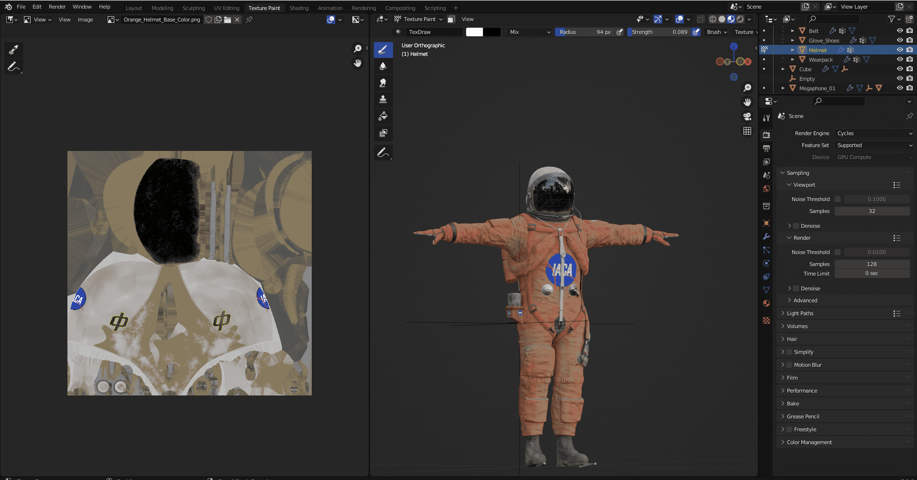Expand the Performance panel
The width and height of the screenshot is (917, 480).
(x=802, y=391)
